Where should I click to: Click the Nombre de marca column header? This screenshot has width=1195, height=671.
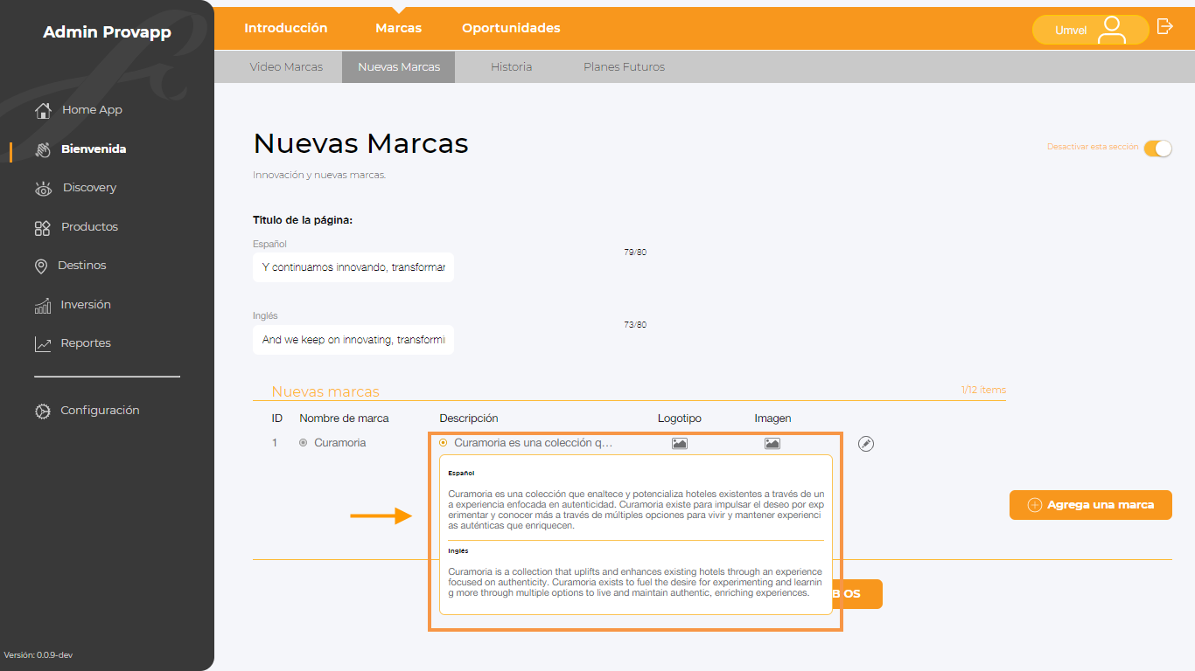tap(344, 419)
